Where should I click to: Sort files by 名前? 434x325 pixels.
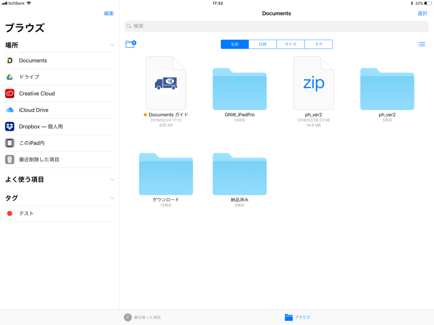click(x=235, y=44)
